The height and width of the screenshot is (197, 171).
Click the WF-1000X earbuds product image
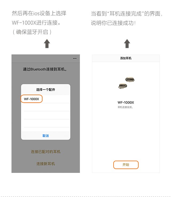coord(126,83)
